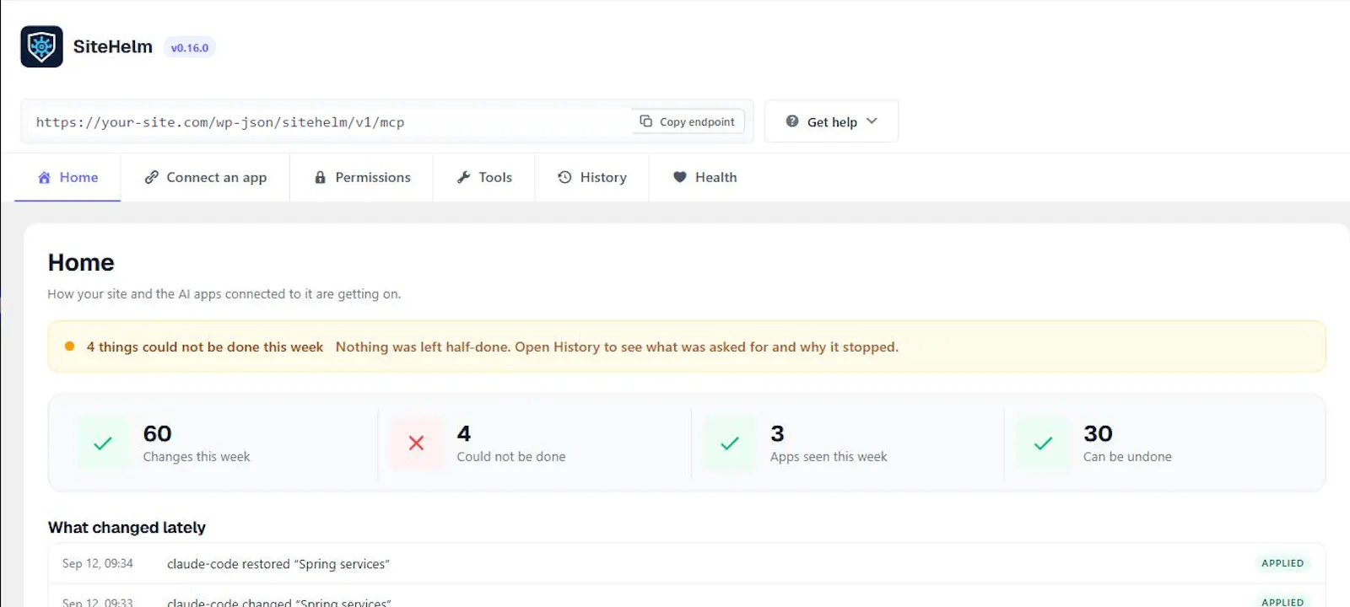Click the APPLIED badge on Sep 12, 09:34 row
The width and height of the screenshot is (1350, 607).
(1282, 563)
